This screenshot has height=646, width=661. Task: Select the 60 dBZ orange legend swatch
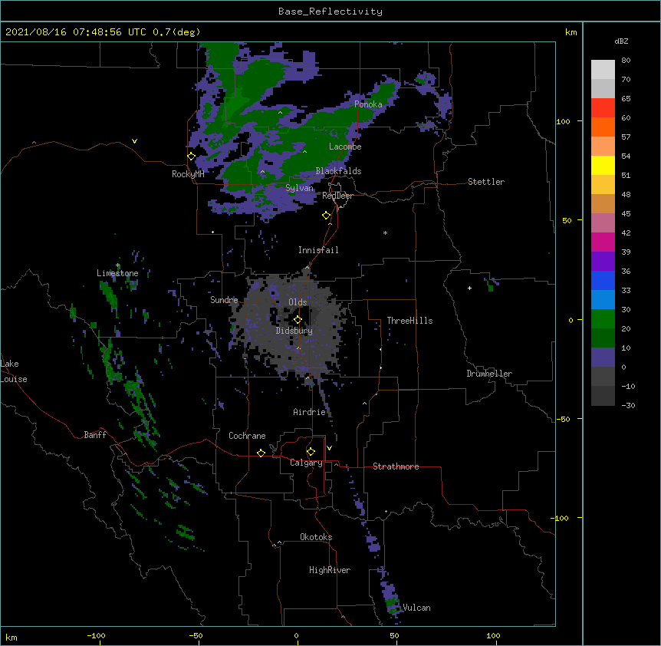[603, 127]
